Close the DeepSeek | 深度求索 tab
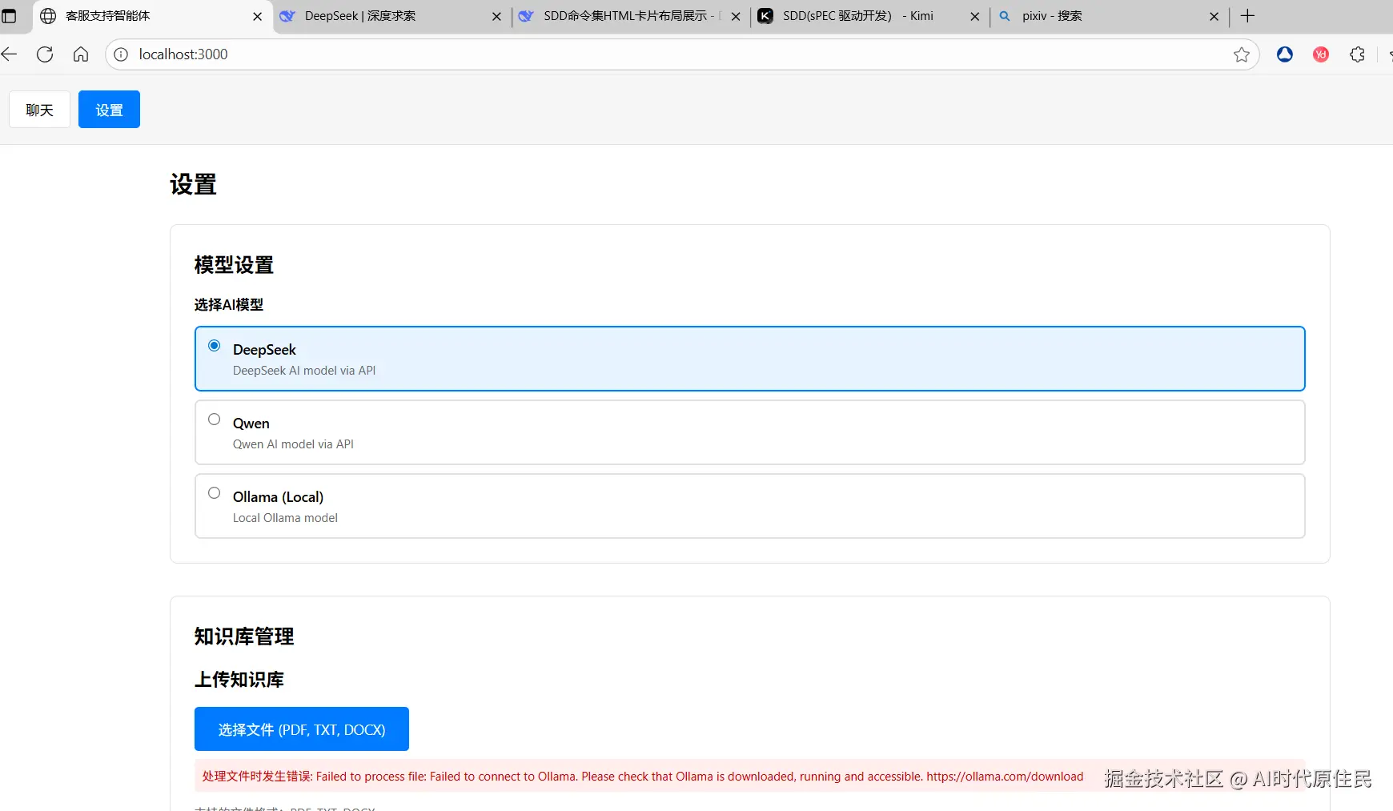 click(x=496, y=16)
